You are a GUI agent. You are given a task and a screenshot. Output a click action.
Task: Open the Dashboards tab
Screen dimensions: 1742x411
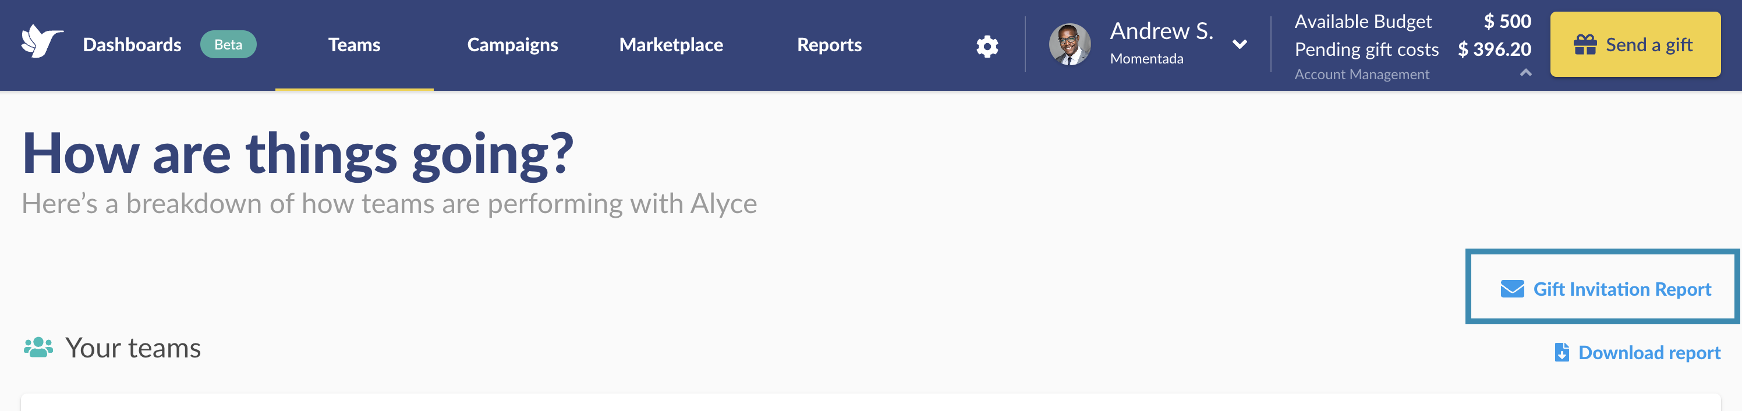tap(132, 45)
